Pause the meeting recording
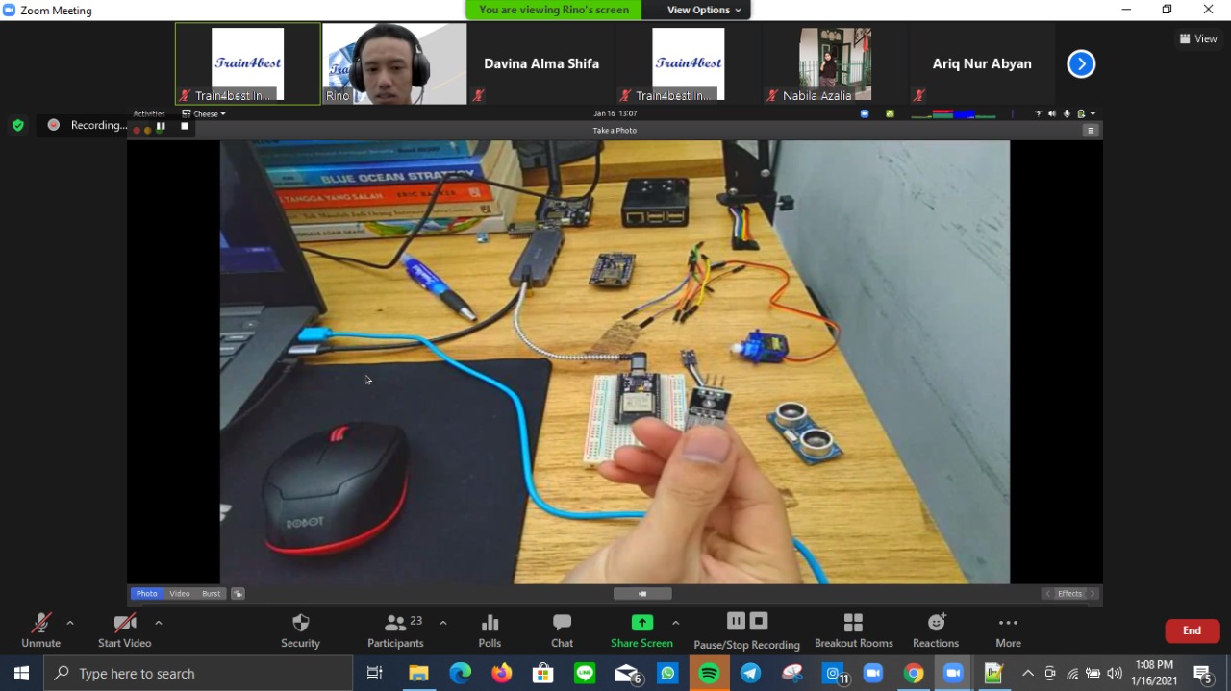This screenshot has height=691, width=1231. (736, 621)
